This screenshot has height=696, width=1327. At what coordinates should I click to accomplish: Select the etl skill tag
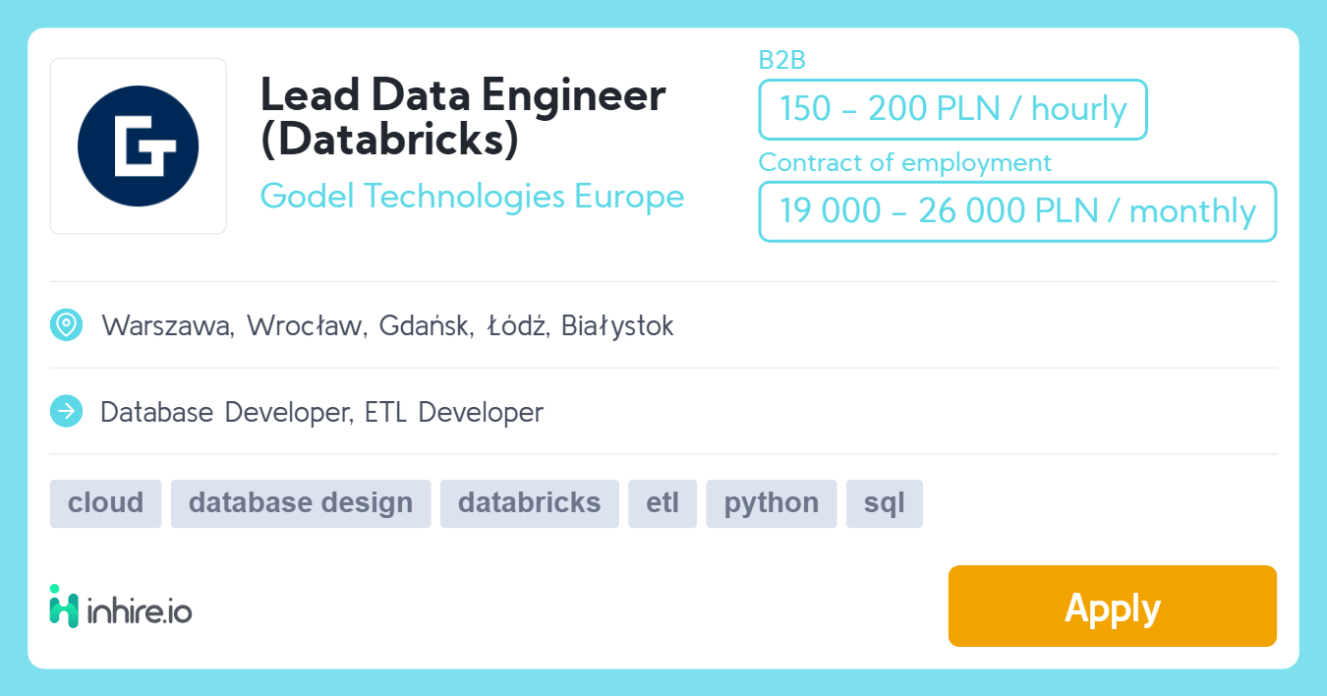[x=663, y=503]
